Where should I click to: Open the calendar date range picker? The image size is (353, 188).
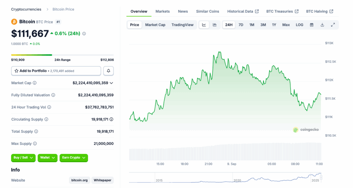pyautogui.click(x=312, y=25)
